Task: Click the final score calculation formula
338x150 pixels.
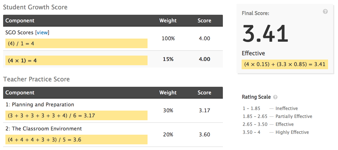Action: tap(285, 64)
